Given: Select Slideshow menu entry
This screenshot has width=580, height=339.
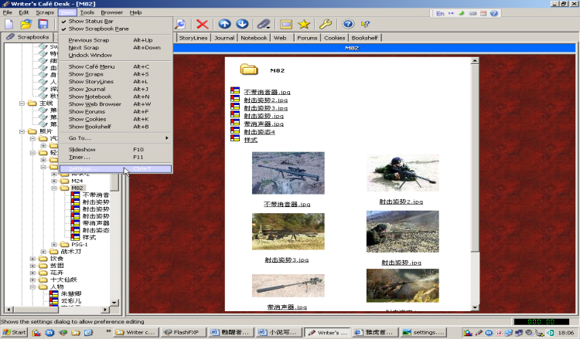Looking at the screenshot, I should (115, 150).
